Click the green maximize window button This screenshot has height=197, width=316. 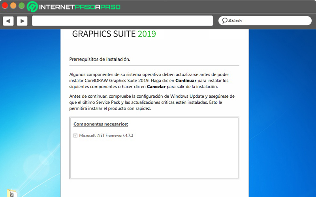pos(21,6)
